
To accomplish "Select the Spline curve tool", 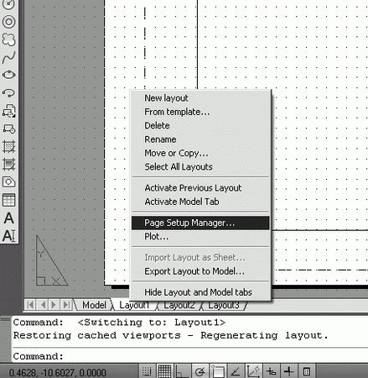I will (x=8, y=57).
